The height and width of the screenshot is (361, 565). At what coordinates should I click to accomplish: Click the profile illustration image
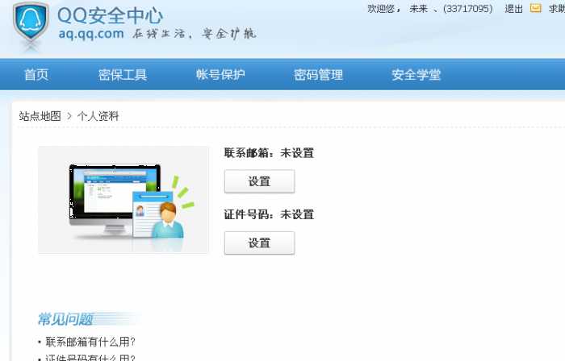pyautogui.click(x=123, y=200)
